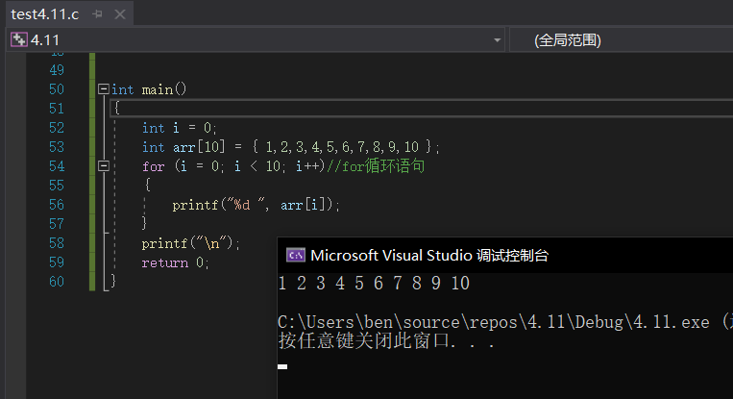The height and width of the screenshot is (399, 733).
Task: Click the pin icon on test4.11.c tab
Action: [97, 15]
